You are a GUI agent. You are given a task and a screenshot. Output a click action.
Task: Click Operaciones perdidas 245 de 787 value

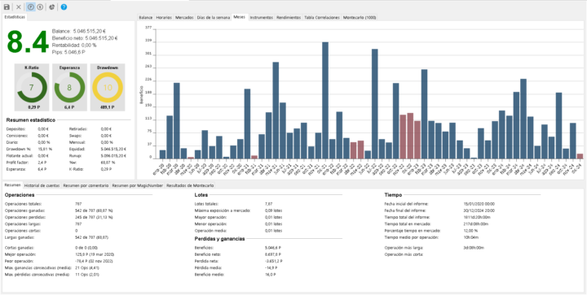point(95,217)
